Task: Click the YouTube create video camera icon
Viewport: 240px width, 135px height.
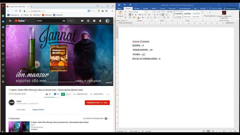Action: click(82, 21)
